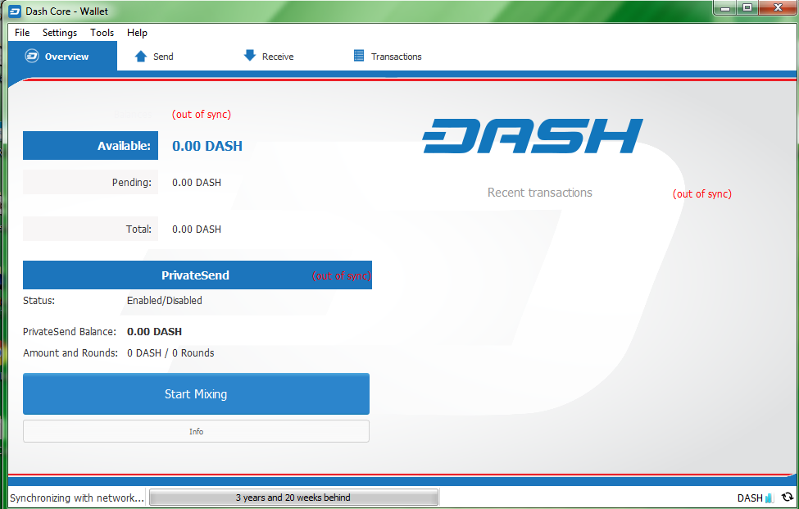Click the Start Mixing button
Viewport: 799px width, 509px height.
[x=196, y=394]
